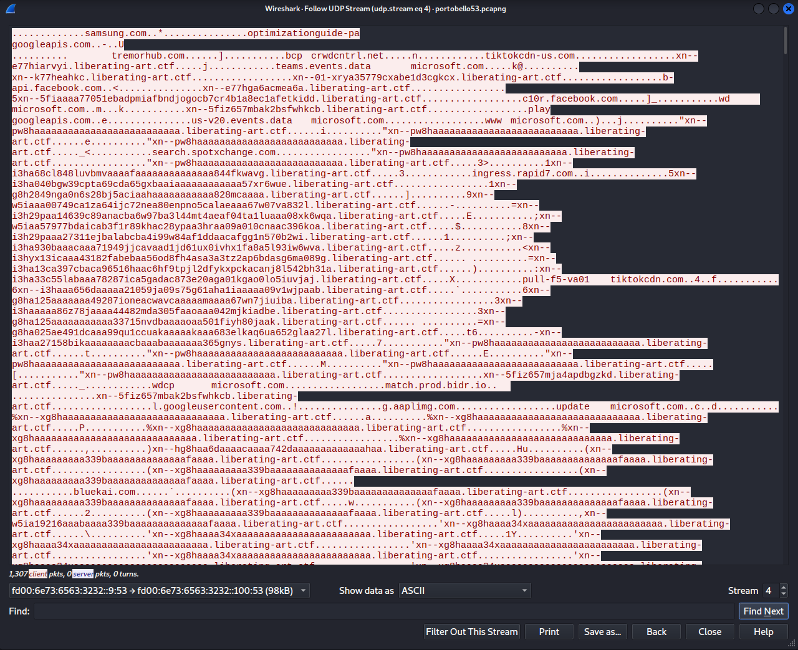Click the blue 'server' label in status
The width and height of the screenshot is (798, 650).
(83, 574)
